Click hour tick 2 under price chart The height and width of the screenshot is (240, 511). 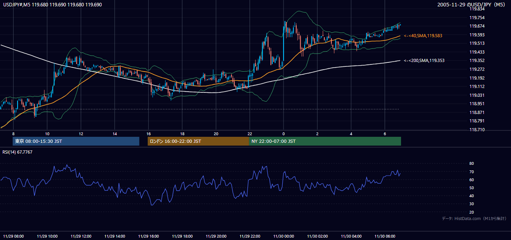point(317,134)
